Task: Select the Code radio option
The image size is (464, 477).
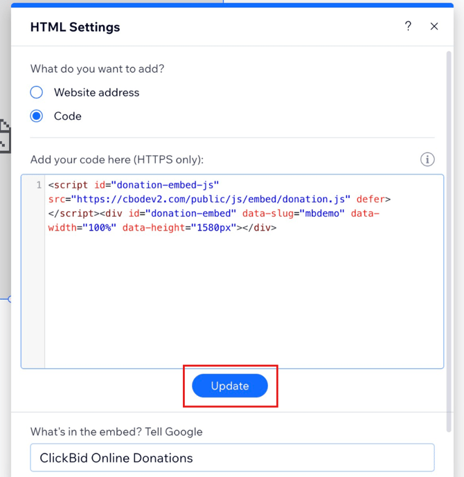Action: 37,116
